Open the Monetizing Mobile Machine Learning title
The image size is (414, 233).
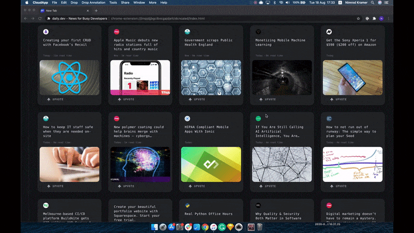click(x=280, y=42)
